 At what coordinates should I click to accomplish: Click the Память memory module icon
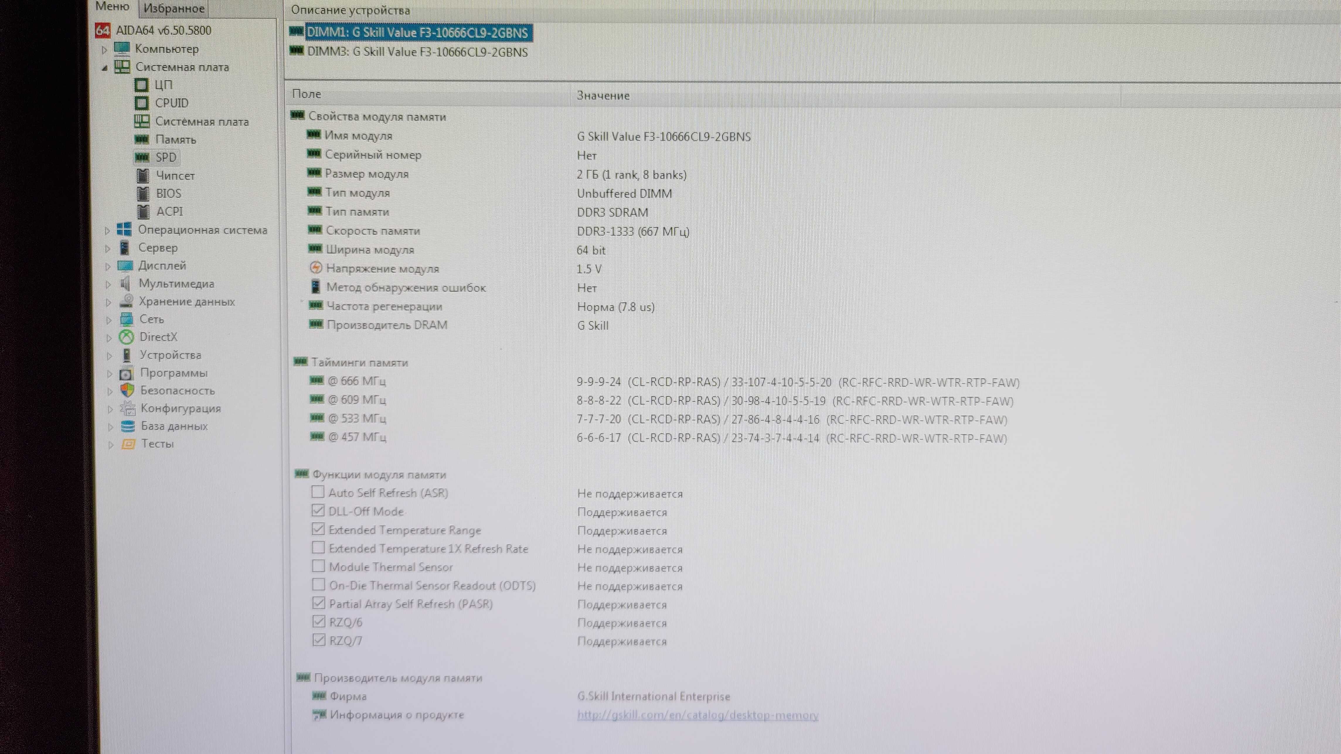(142, 139)
